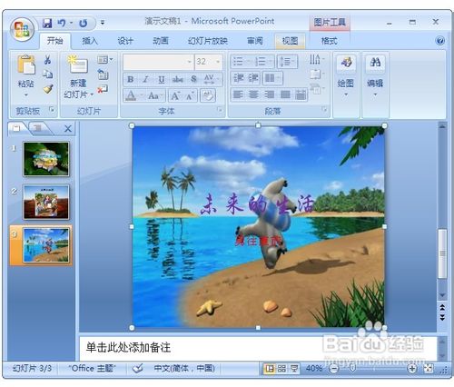
Task: Switch to the 幻灯片放映 tab
Action: [x=208, y=41]
